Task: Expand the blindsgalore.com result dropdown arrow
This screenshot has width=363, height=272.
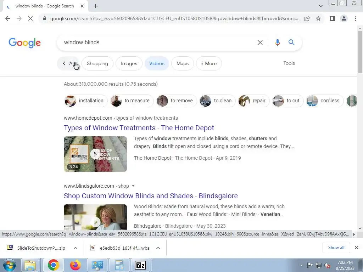Action: 133,186
